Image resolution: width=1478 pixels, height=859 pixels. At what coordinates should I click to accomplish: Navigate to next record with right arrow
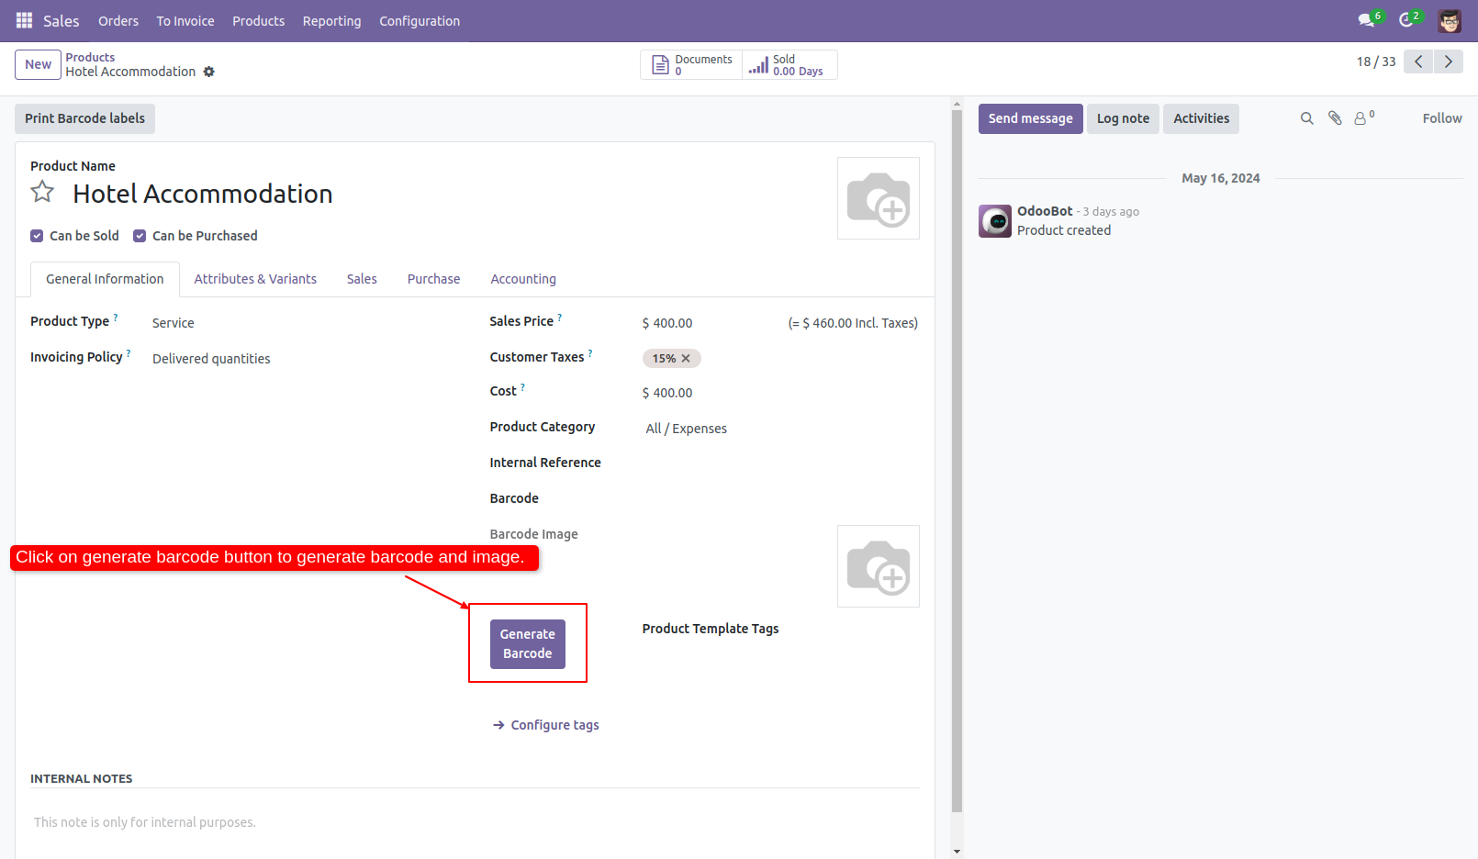(x=1448, y=61)
